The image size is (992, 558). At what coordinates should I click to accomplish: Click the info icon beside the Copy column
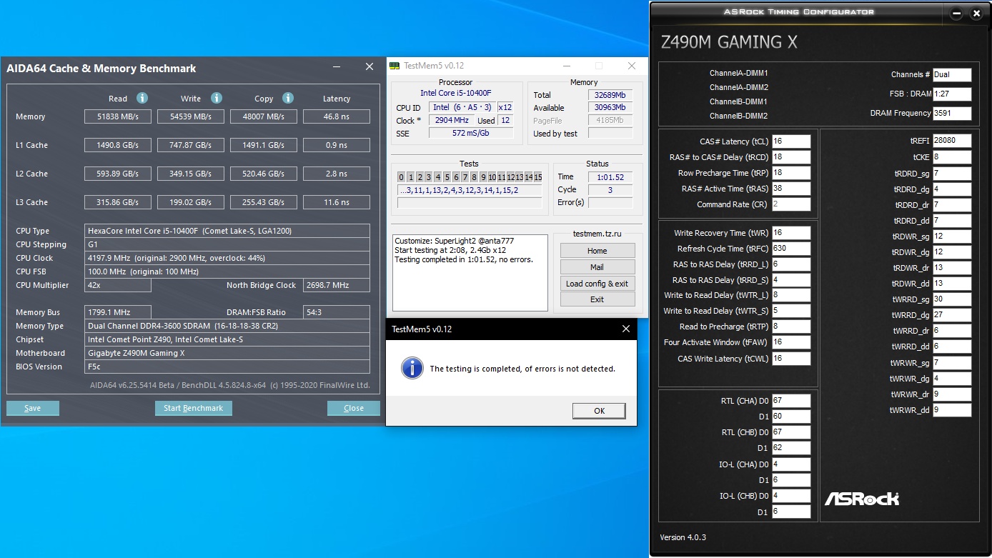pos(288,98)
